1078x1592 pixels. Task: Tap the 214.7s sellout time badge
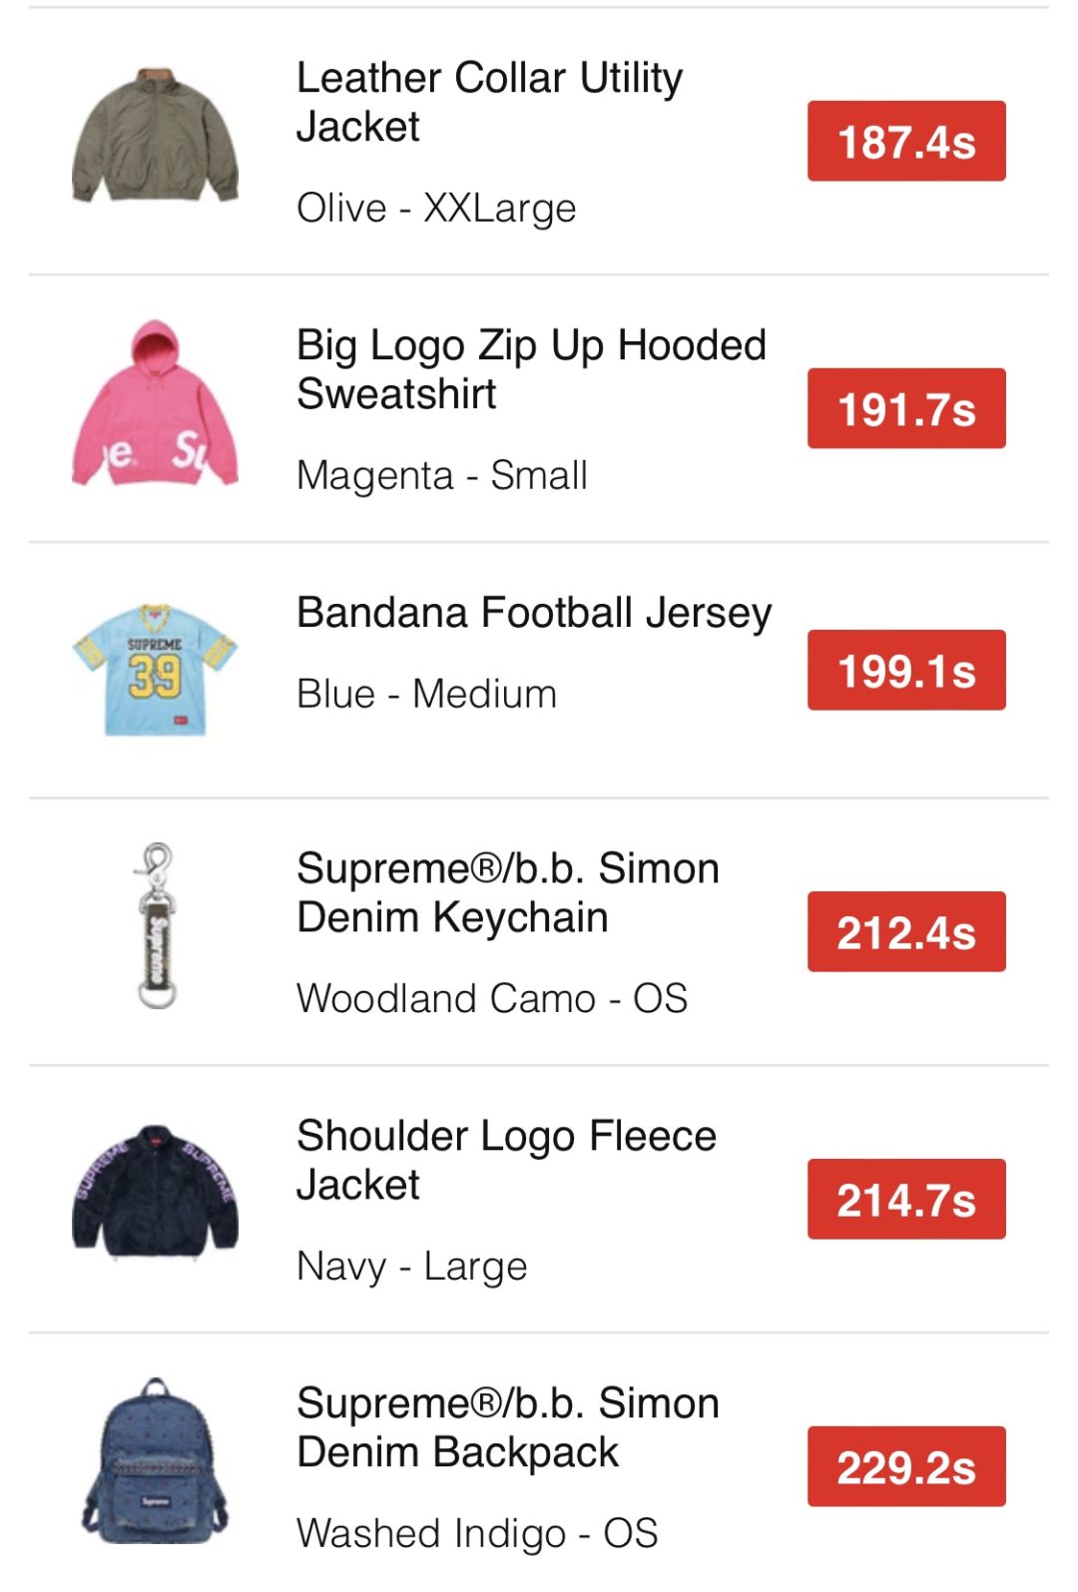pos(905,1199)
